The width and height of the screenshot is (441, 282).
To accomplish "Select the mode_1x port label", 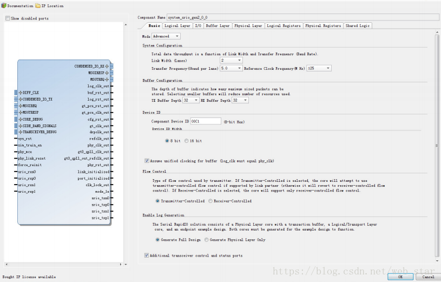I will tap(102, 192).
